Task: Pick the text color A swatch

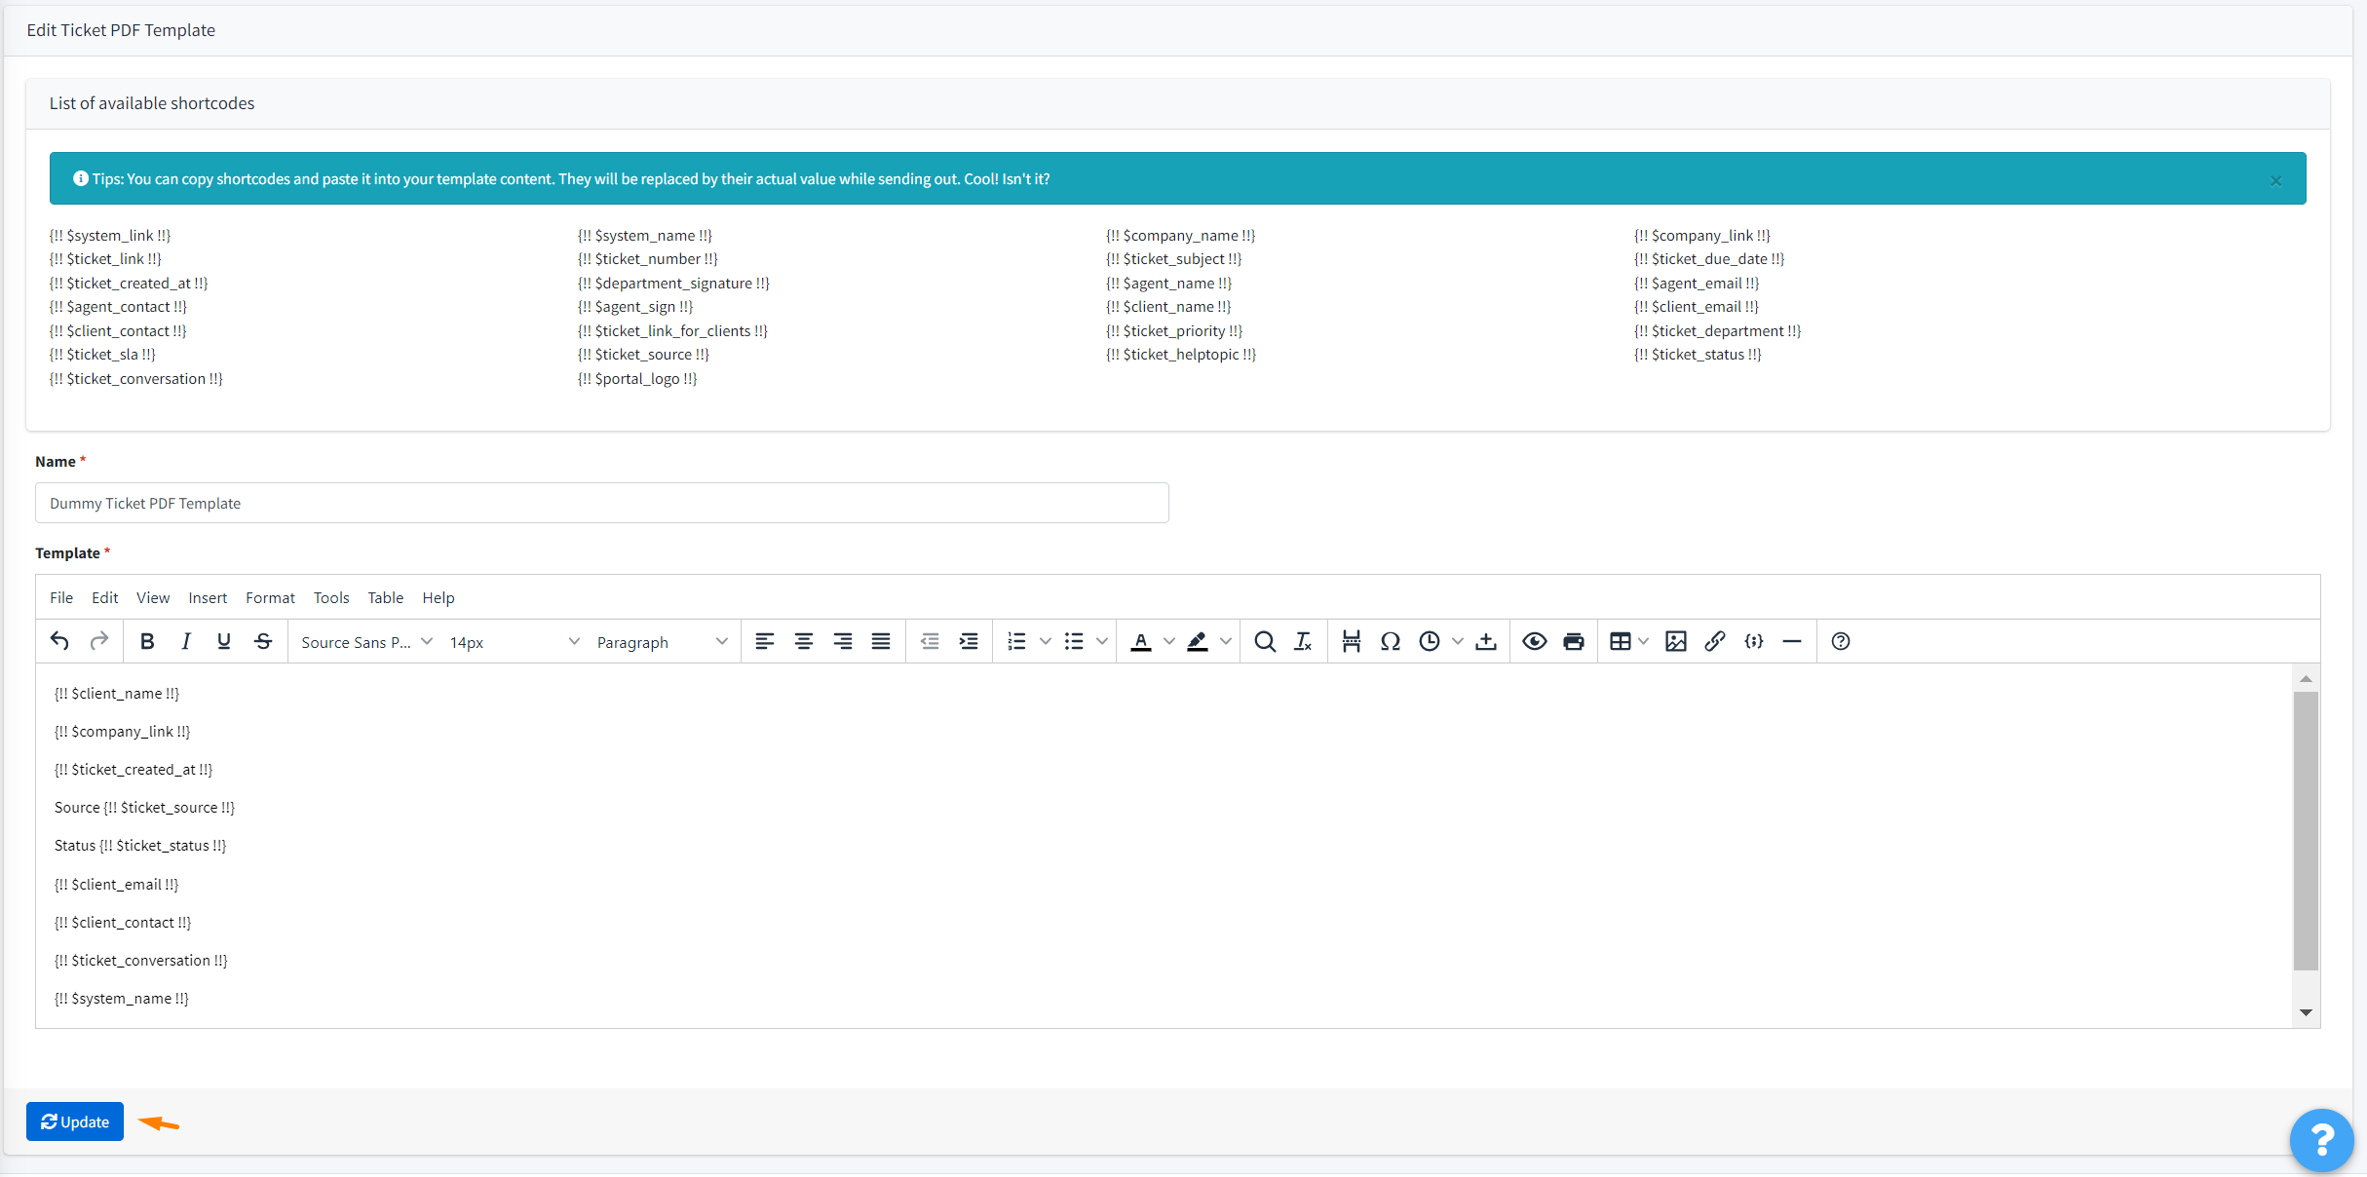Action: tap(1141, 641)
